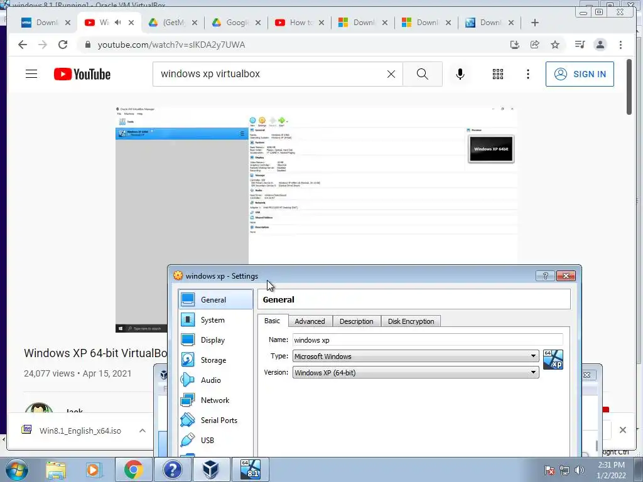Switch to the Basic tab
Screen dimensions: 643x482
pyautogui.click(x=273, y=321)
